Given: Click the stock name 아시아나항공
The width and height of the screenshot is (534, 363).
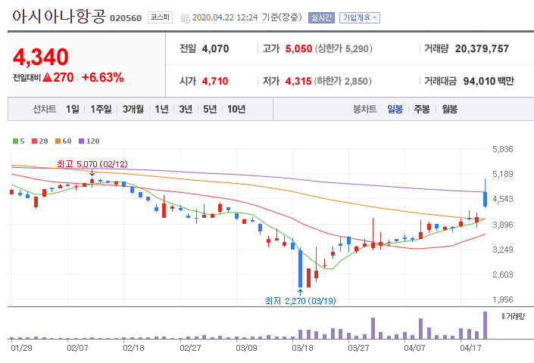Looking at the screenshot, I should (59, 16).
